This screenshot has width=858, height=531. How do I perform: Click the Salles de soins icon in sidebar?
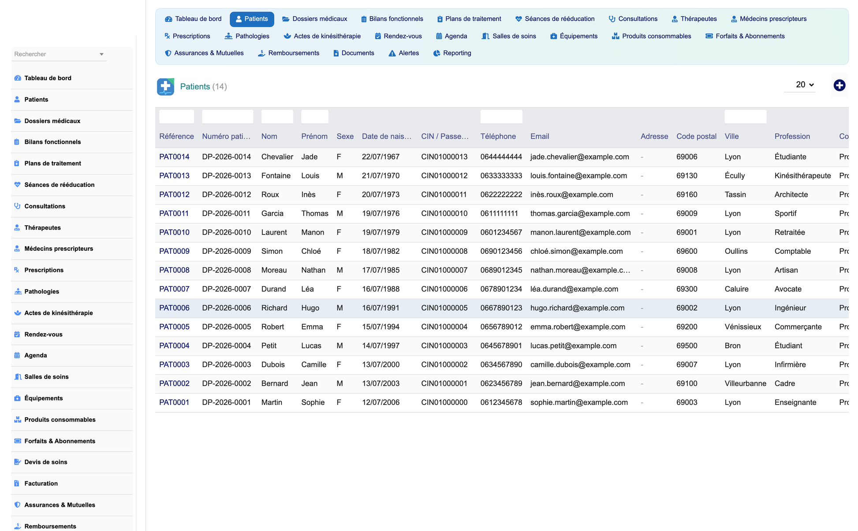[18, 377]
